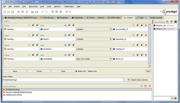The image size is (180, 103).
Task: Collapse the search results panel splitter arrow
Action: tap(152, 23)
